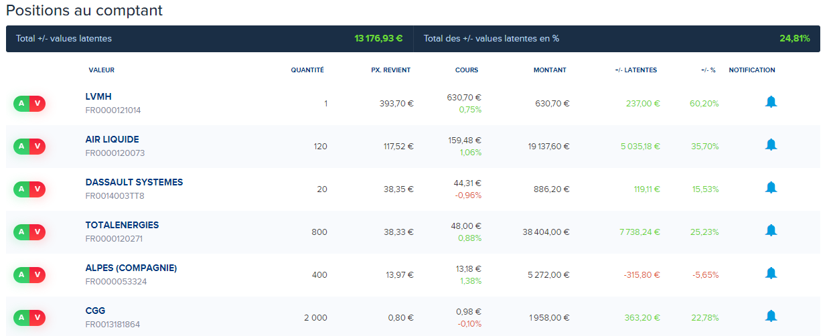Image resolution: width=835 pixels, height=336 pixels.
Task: Click bell icon in Alpes (Compagnie) row
Action: [x=771, y=274]
